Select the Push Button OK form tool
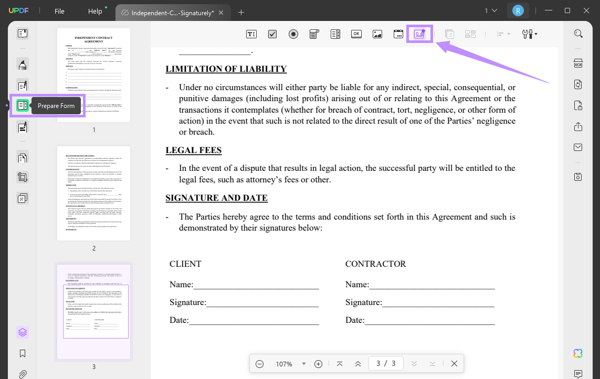The image size is (600, 379). coord(356,34)
